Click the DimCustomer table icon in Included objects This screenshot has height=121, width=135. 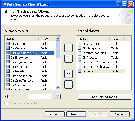coord(80,43)
